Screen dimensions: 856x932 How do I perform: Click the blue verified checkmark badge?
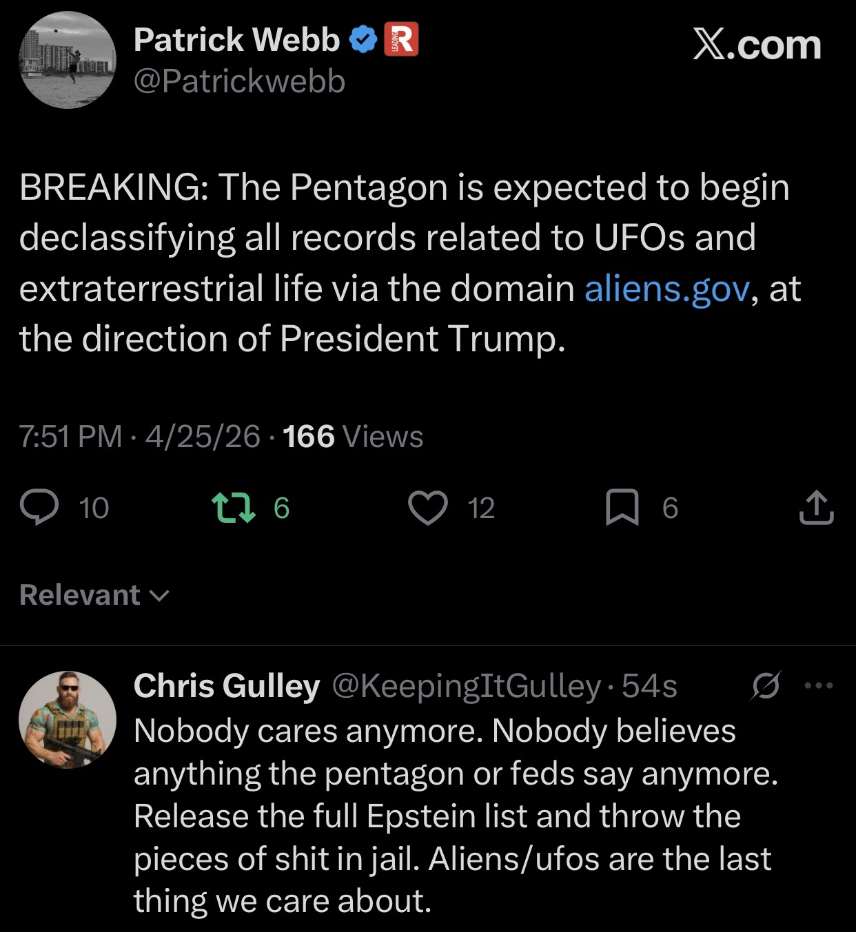pyautogui.click(x=363, y=40)
